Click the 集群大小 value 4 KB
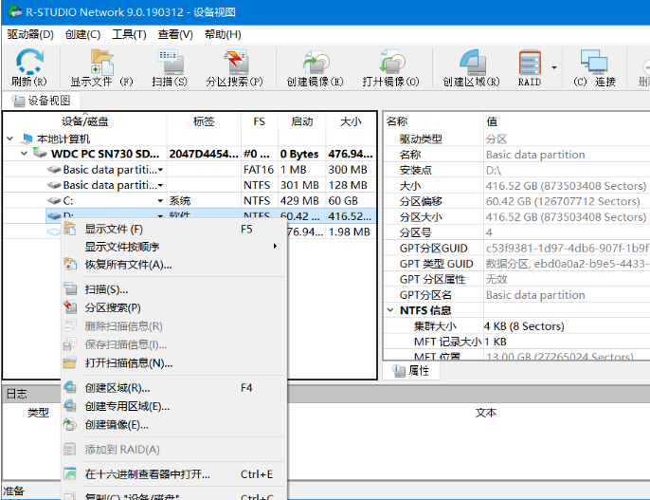 [x=524, y=326]
